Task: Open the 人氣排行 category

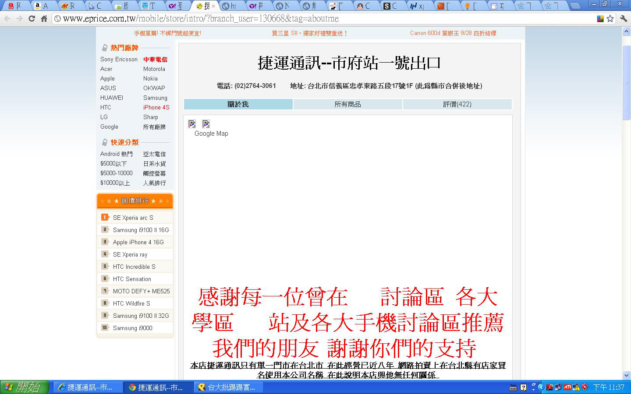Action: click(x=154, y=183)
